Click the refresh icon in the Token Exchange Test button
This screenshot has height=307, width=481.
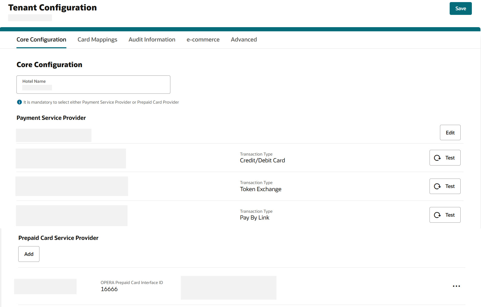[438, 186]
